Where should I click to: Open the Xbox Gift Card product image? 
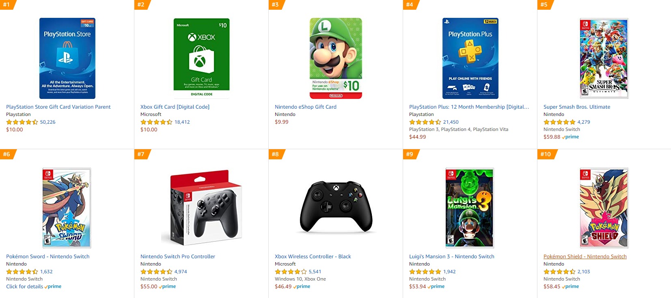(201, 58)
